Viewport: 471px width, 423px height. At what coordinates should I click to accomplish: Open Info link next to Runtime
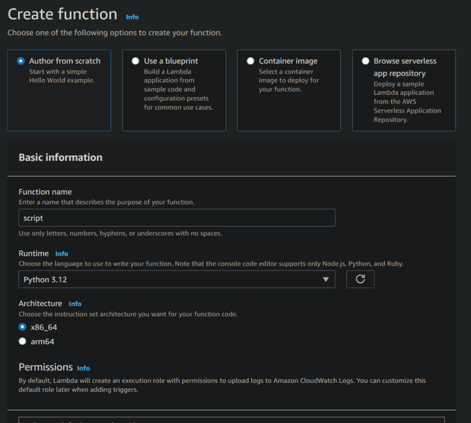pyautogui.click(x=62, y=254)
